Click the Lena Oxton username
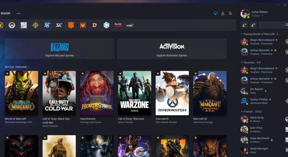This screenshot has width=288, height=157. pyautogui.click(x=259, y=12)
